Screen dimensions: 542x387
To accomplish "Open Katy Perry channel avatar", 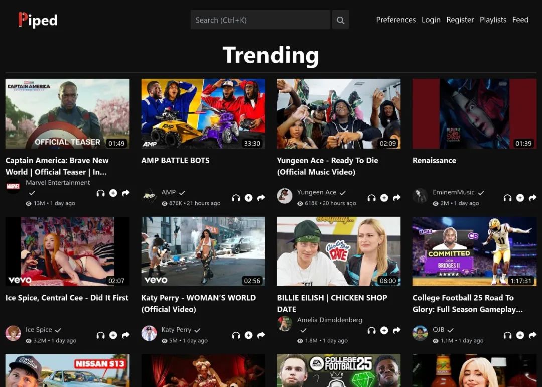I will click(149, 333).
